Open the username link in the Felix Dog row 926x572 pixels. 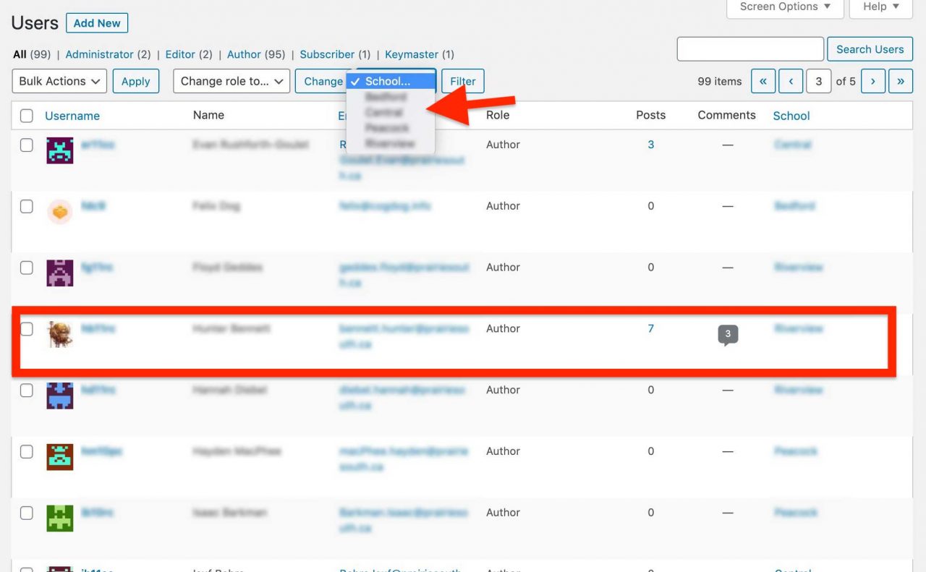pos(93,206)
